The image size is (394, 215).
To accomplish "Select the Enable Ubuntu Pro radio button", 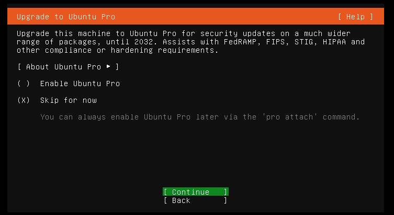I will click(x=69, y=83).
